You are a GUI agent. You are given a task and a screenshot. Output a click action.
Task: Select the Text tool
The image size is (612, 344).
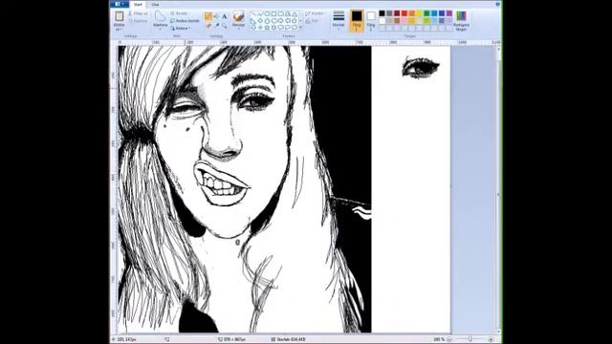click(225, 17)
